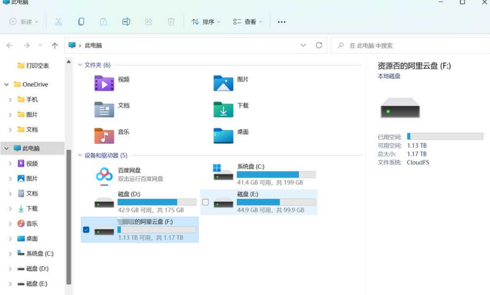Collapse the 文件夹 (6) group
The image size is (490, 295).
(x=80, y=65)
